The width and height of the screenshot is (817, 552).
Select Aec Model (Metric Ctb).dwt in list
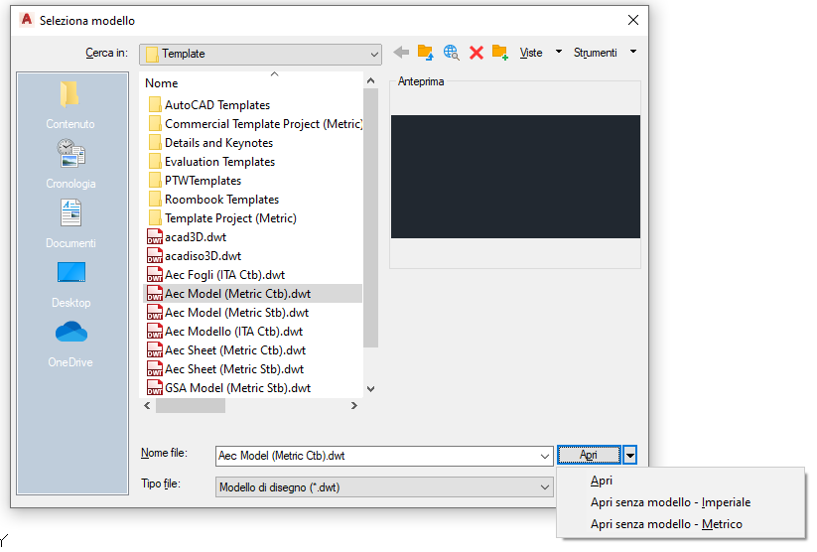[x=252, y=294]
